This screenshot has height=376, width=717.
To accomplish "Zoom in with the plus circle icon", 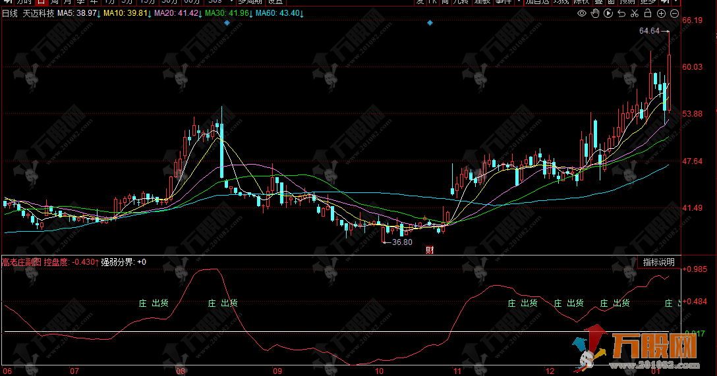I will click(x=662, y=13).
